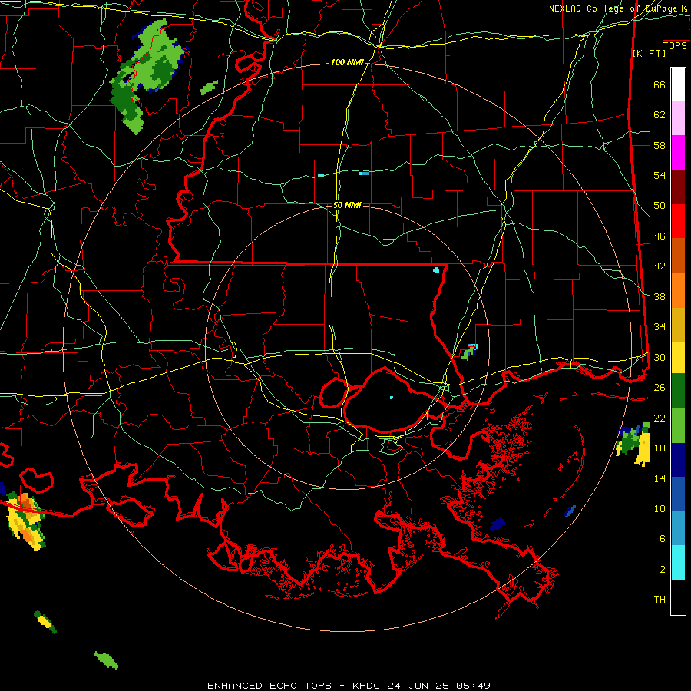This screenshot has height=691, width=691.
Task: Click the "50 NMI" range ring label
Action: pyautogui.click(x=347, y=205)
